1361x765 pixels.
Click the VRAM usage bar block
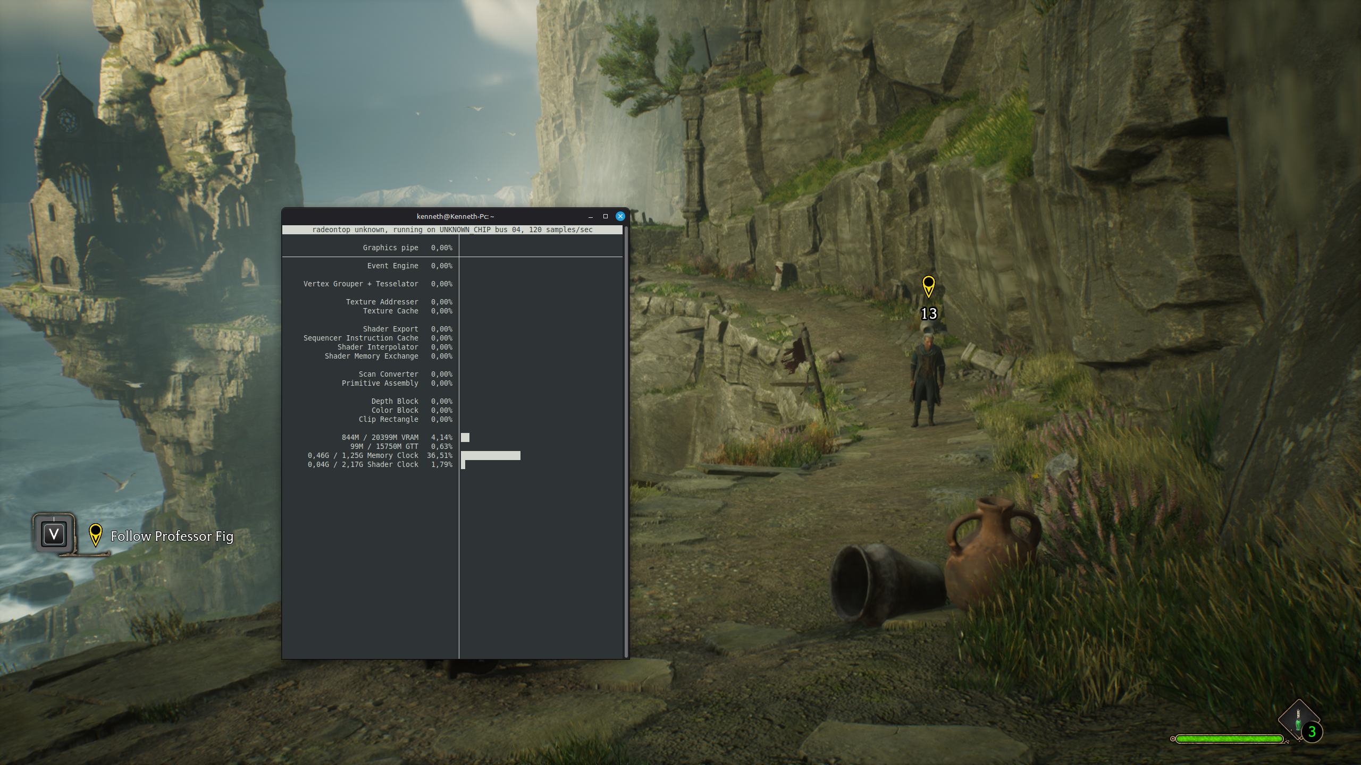tap(465, 437)
